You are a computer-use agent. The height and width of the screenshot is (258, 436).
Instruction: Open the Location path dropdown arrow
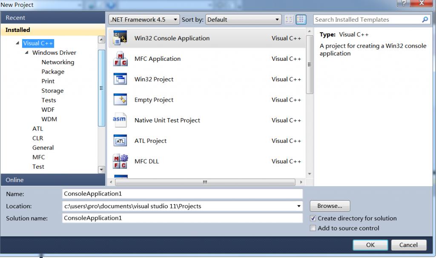coord(298,206)
